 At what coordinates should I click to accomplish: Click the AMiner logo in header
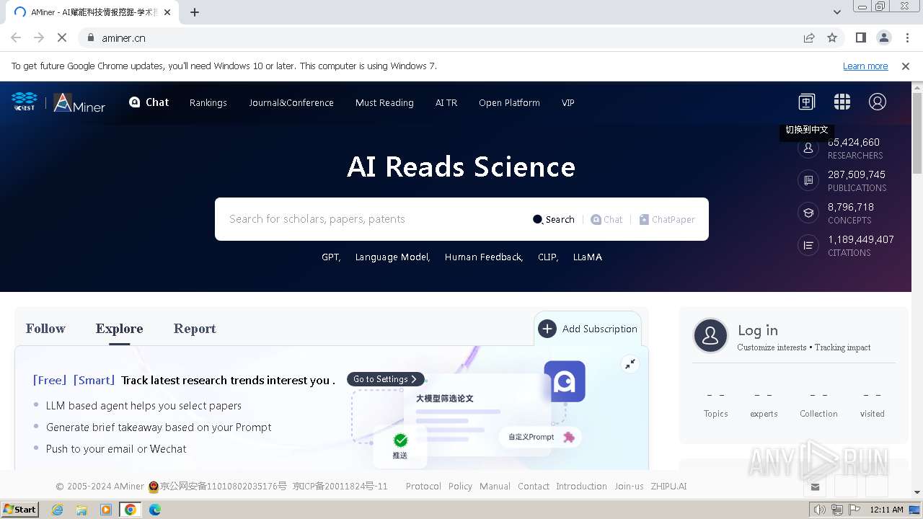[79, 103]
